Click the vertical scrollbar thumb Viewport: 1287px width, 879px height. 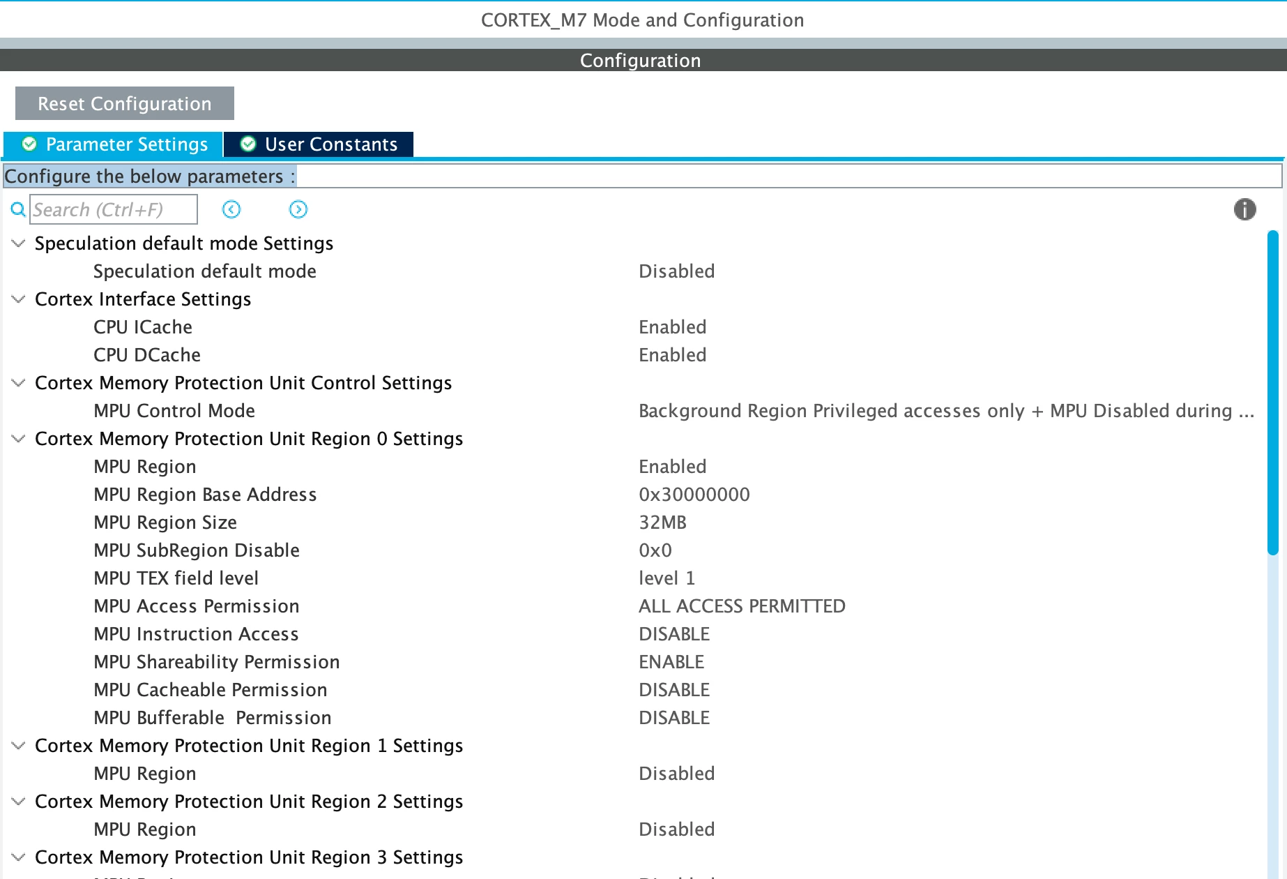click(x=1273, y=392)
